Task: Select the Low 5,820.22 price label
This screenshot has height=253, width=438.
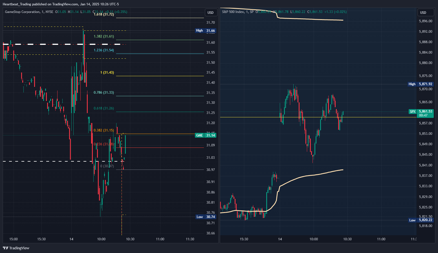Action: coord(421,220)
